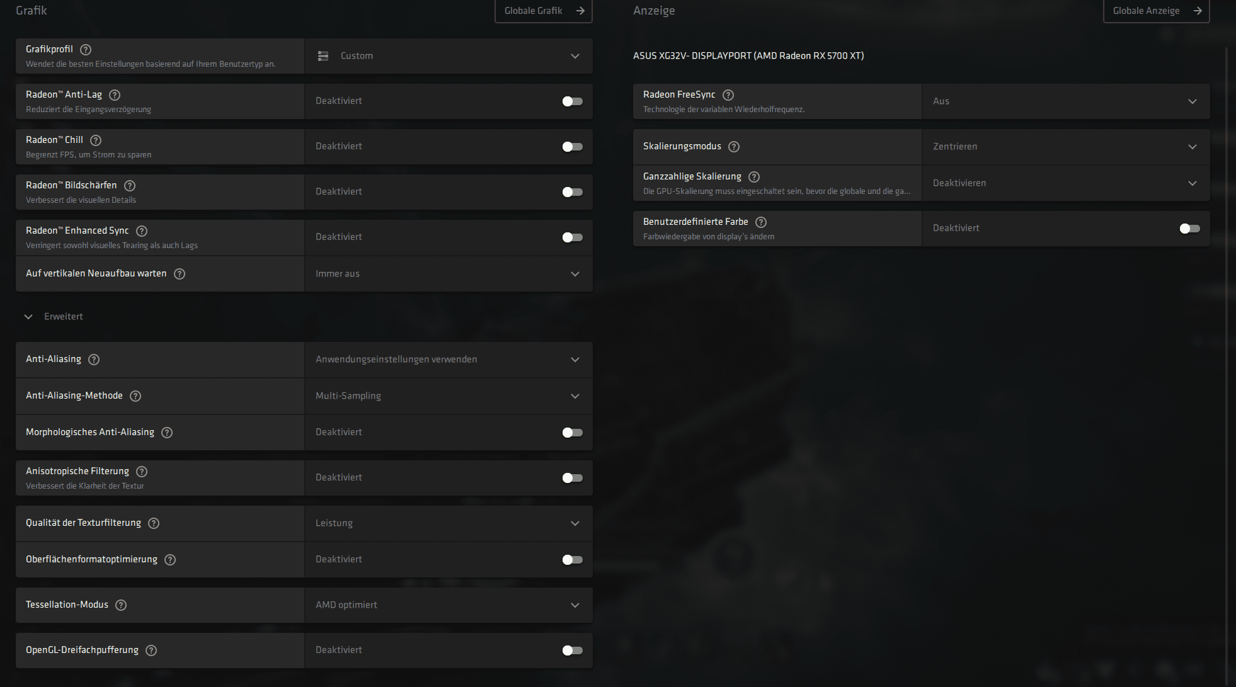The width and height of the screenshot is (1236, 687).
Task: Click 'Reduziert die Eingangsverzögerung' description
Action: pos(88,110)
